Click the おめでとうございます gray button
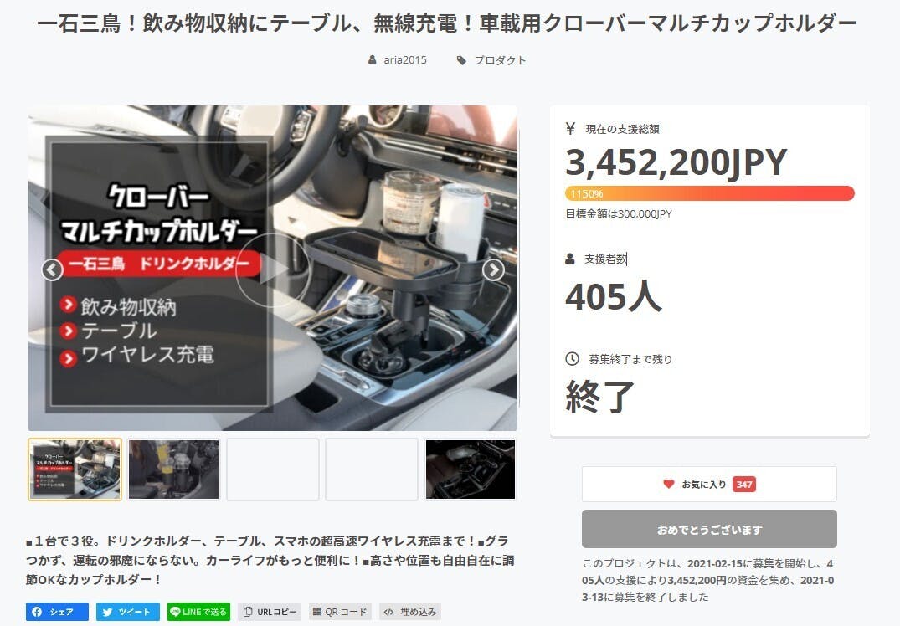This screenshot has height=626, width=900. (x=709, y=529)
